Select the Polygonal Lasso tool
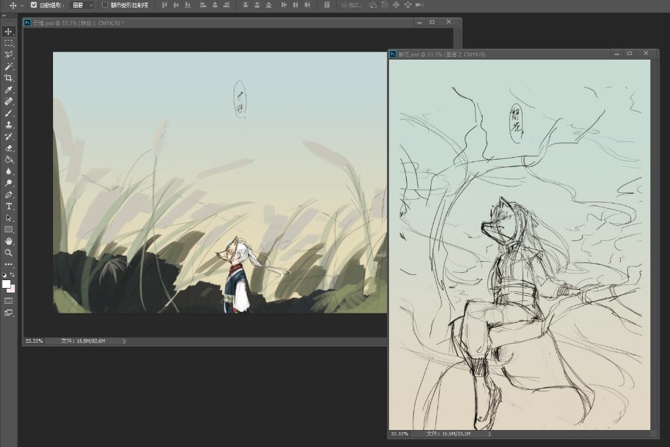Viewport: 670px width, 447px height. pyautogui.click(x=9, y=54)
